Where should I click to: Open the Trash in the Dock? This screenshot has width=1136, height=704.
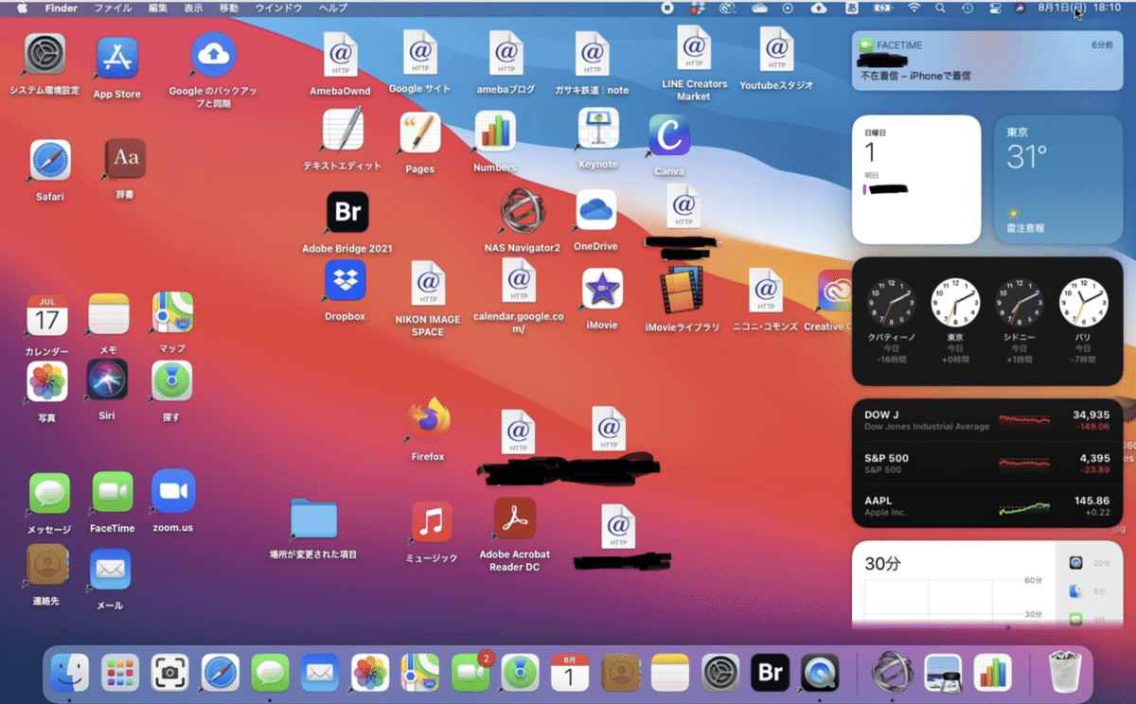pyautogui.click(x=1066, y=673)
